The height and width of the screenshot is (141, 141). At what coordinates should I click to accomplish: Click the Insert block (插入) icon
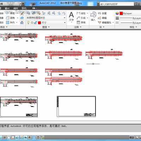[93, 16]
